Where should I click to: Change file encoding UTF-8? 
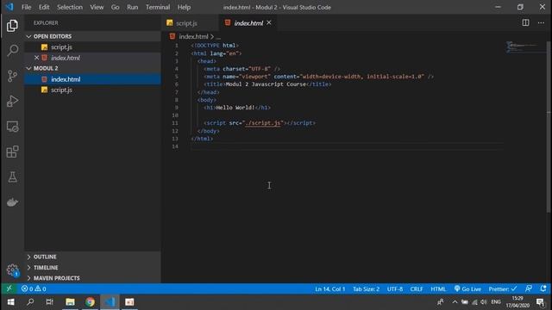395,289
